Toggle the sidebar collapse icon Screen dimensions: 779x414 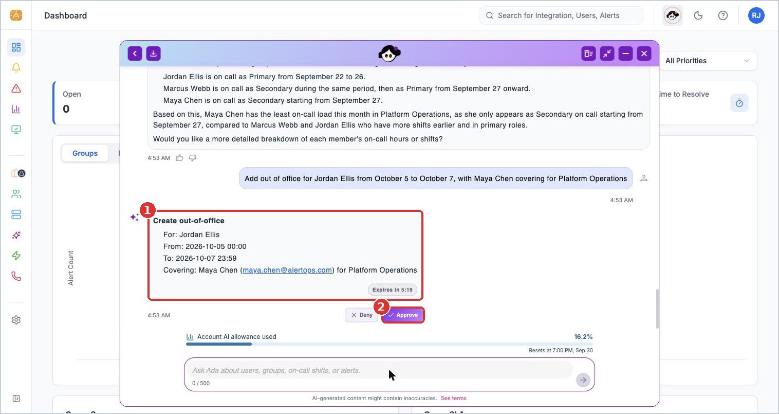pyautogui.click(x=16, y=399)
